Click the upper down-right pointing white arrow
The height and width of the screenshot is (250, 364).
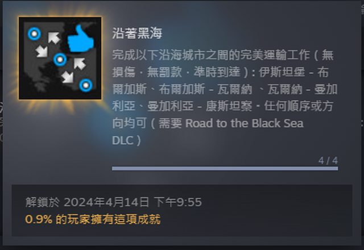click(x=42, y=51)
